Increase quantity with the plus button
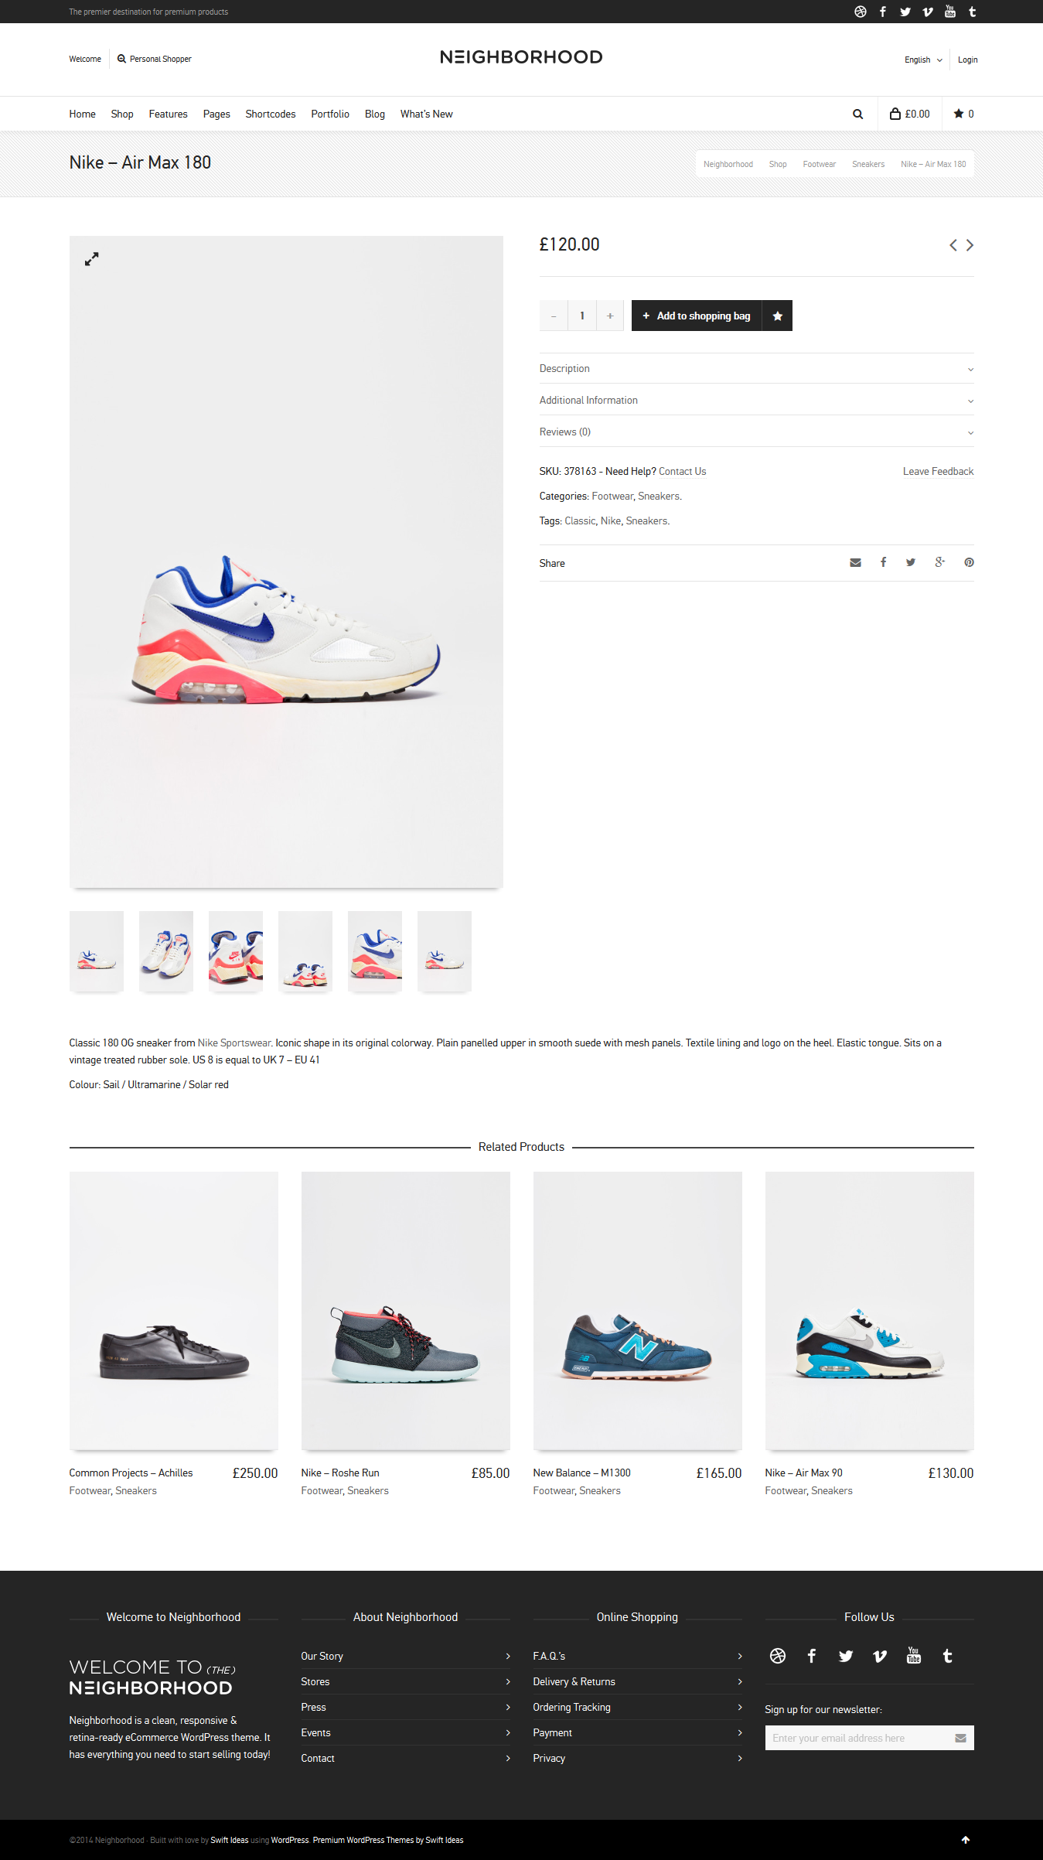 [610, 316]
